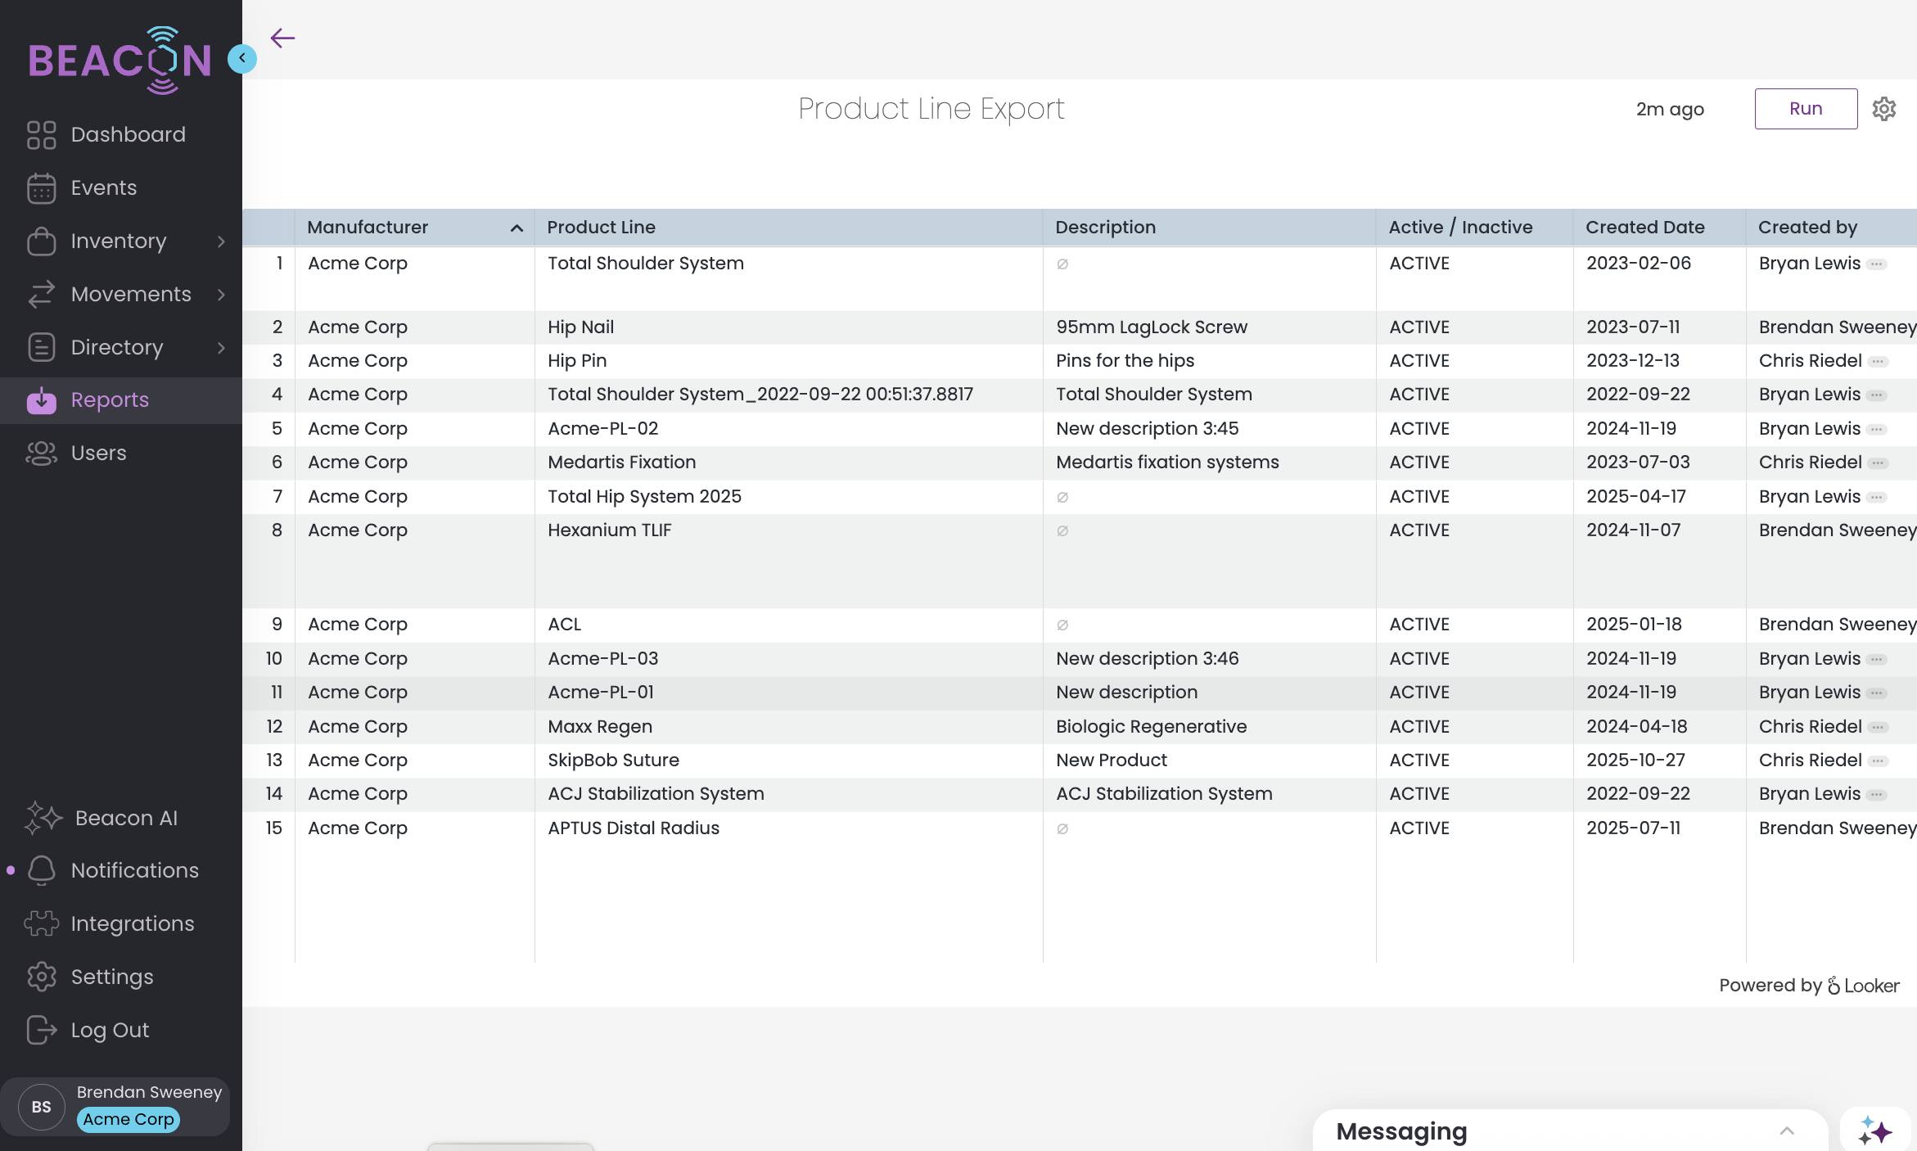The image size is (1917, 1151).
Task: Open Notifications bell icon
Action: point(41,870)
